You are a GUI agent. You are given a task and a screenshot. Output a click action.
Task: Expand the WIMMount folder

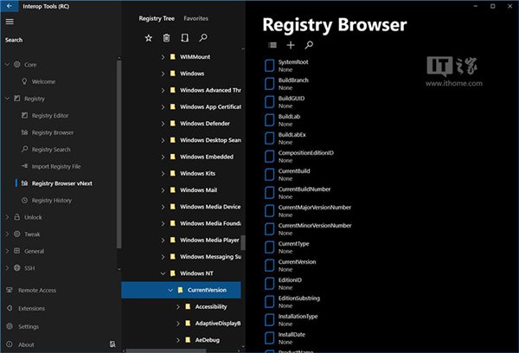(x=163, y=57)
